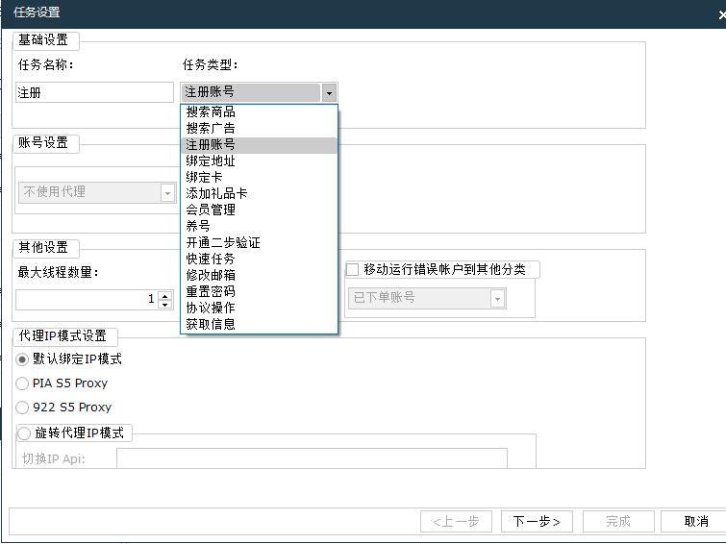Pick 添加礼品卡 option in the list
This screenshot has width=726, height=544.
pyautogui.click(x=259, y=193)
